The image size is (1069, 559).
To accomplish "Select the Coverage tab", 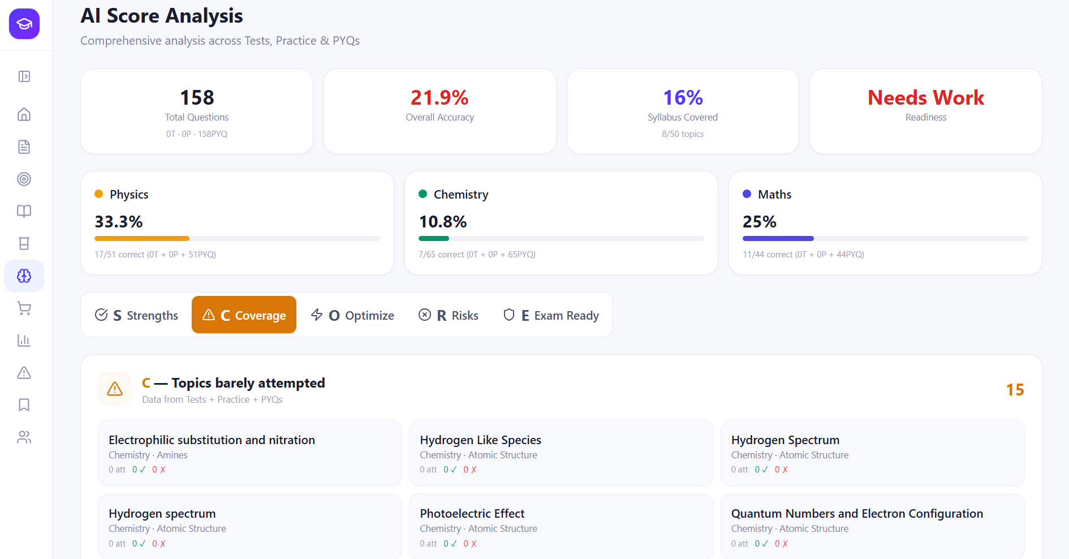I will (x=244, y=315).
